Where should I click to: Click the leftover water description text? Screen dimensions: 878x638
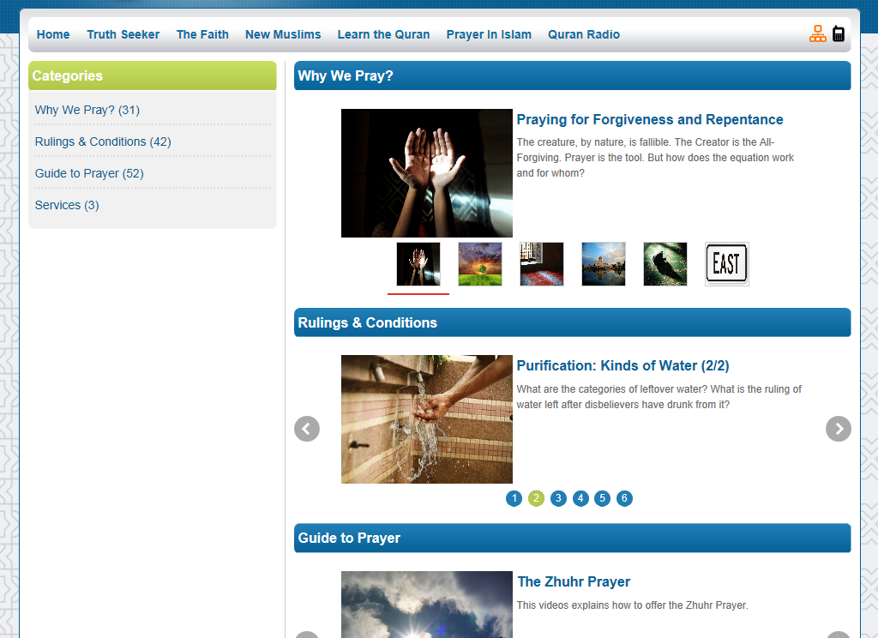tap(659, 396)
